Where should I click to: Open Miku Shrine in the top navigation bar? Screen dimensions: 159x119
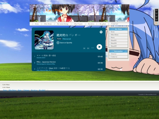48,24
